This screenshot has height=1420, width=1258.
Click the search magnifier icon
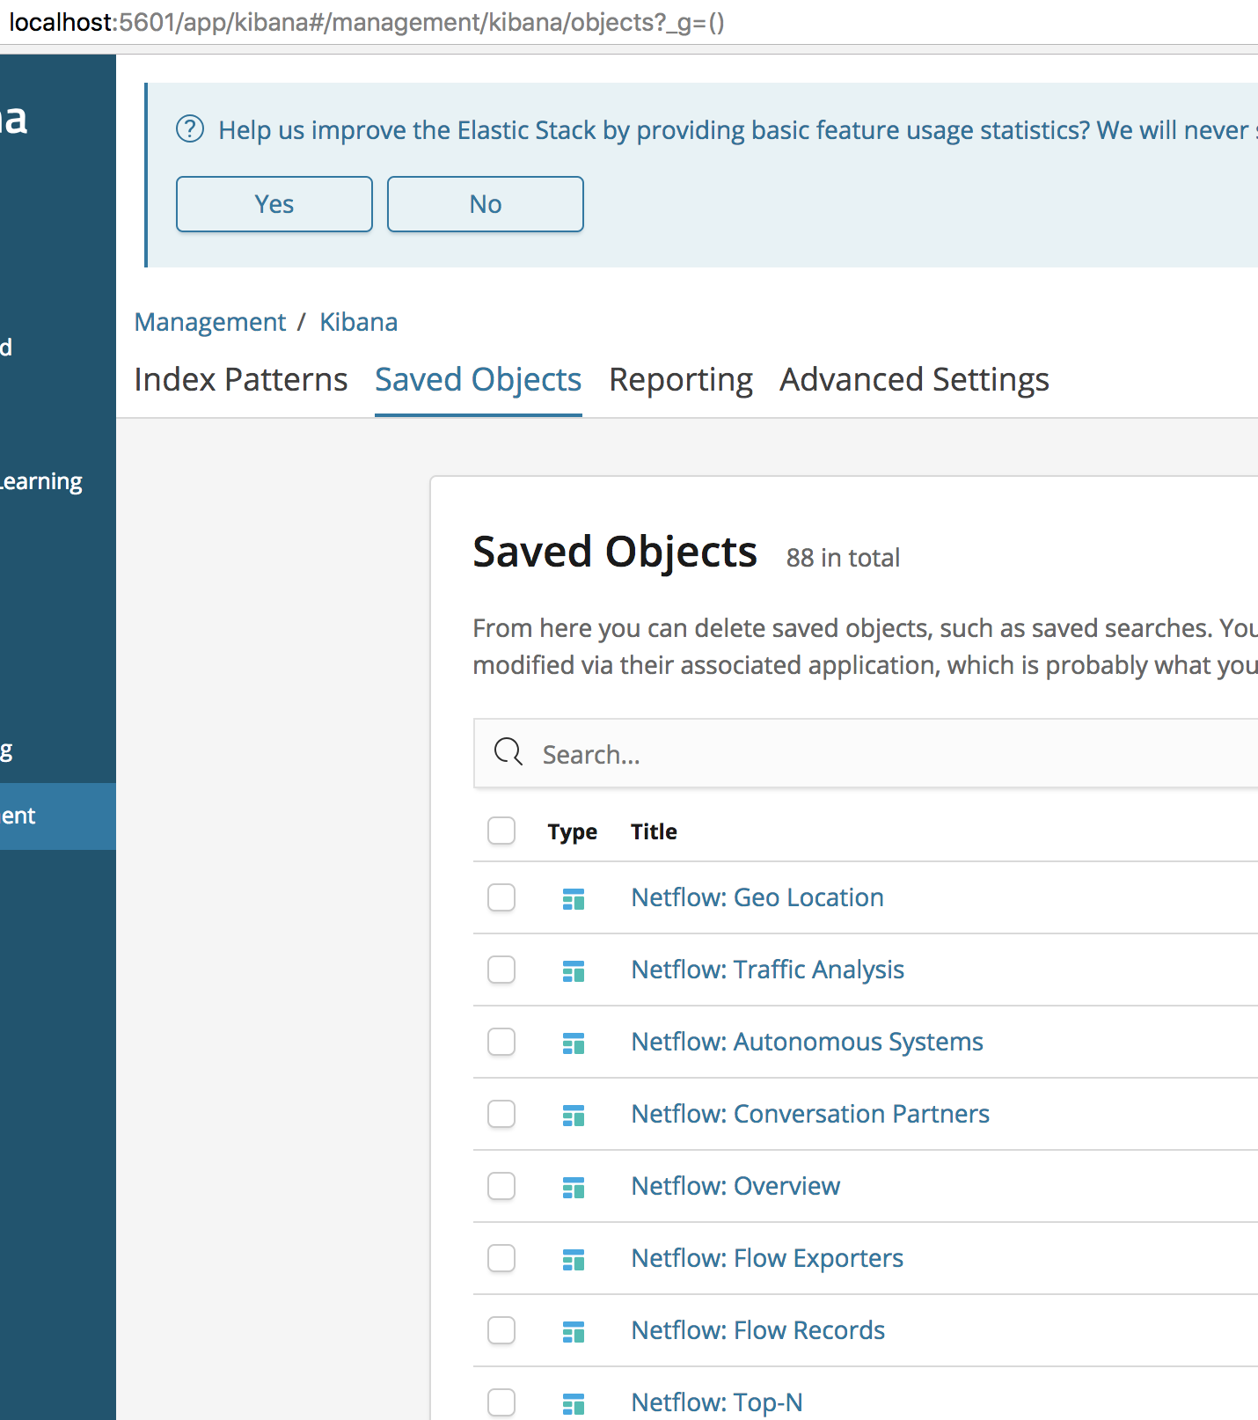pos(508,752)
